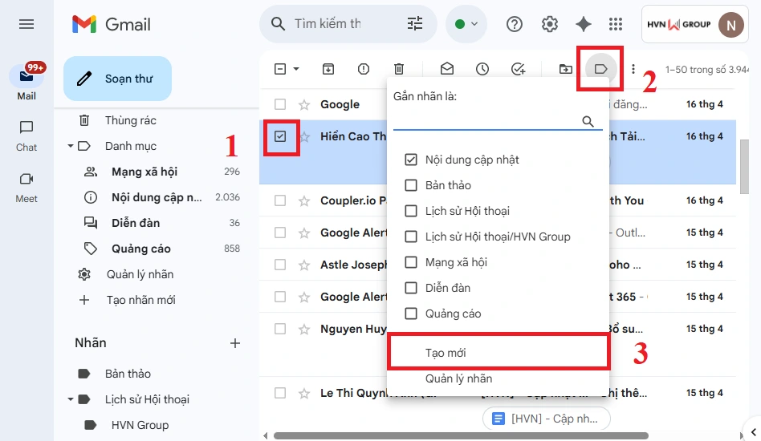Click the Delete trash icon in toolbar
The width and height of the screenshot is (761, 441).
[399, 69]
